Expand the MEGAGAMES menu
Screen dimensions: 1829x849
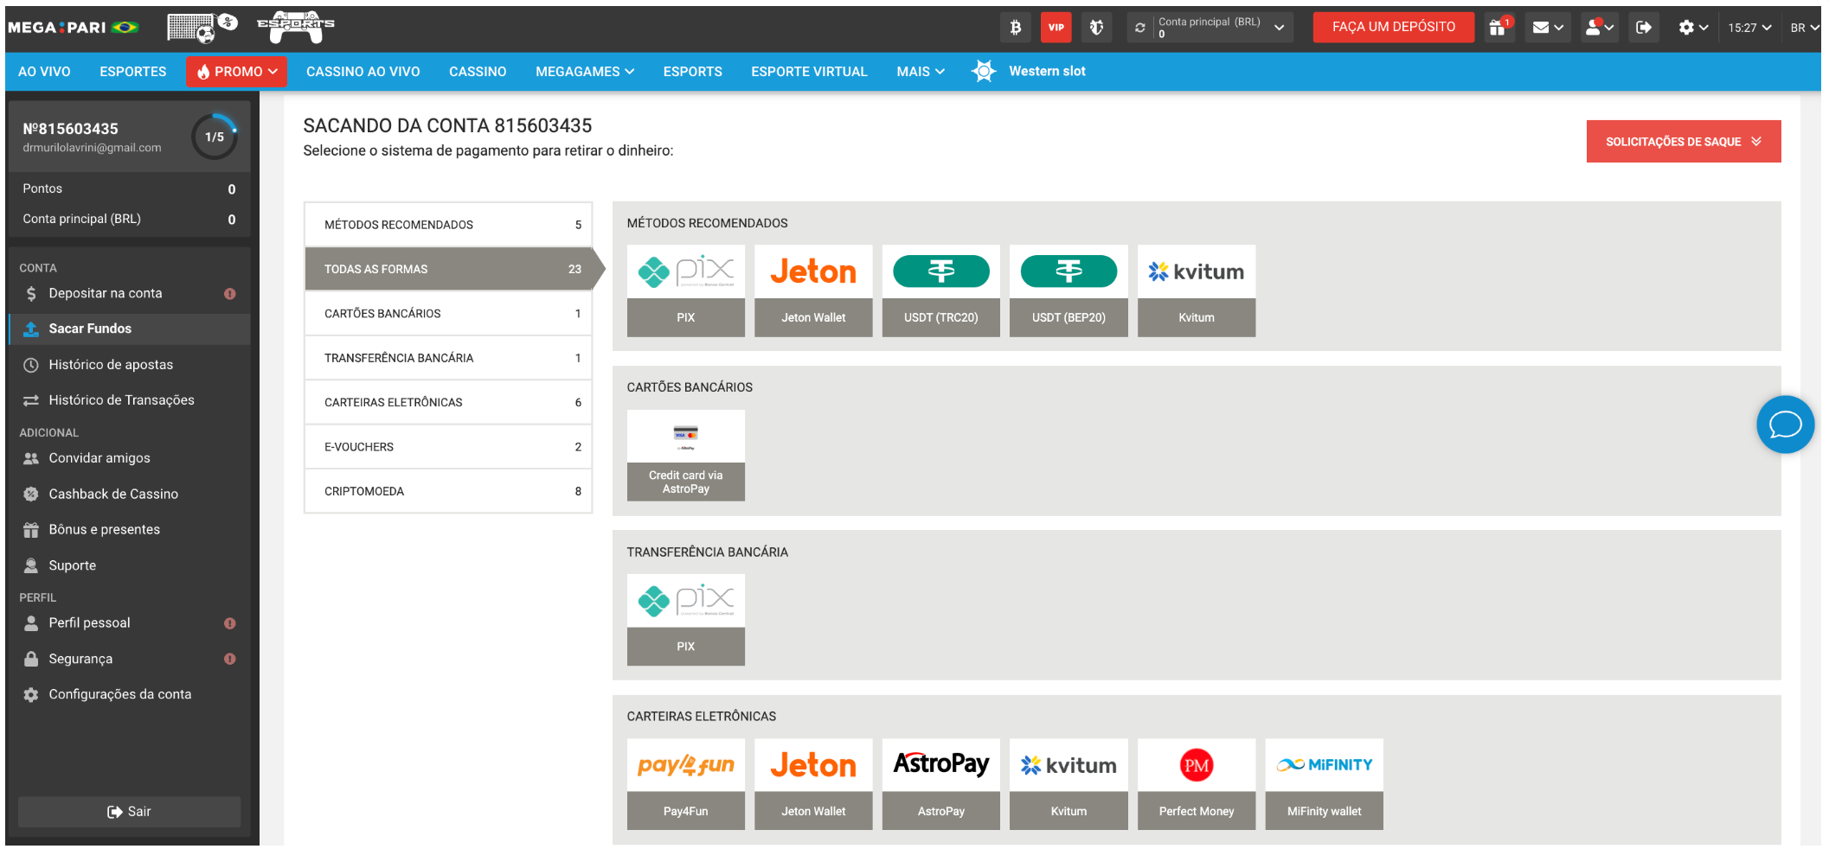point(585,72)
